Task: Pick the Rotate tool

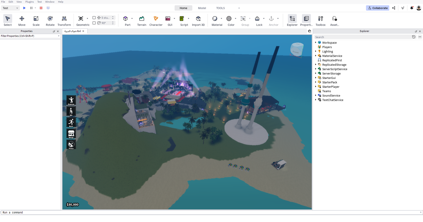Action: pyautogui.click(x=50, y=21)
